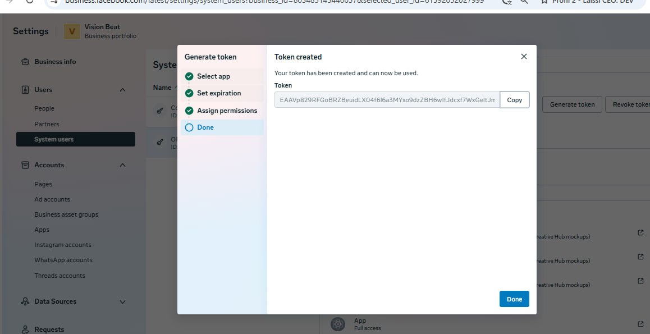The width and height of the screenshot is (650, 334).
Task: Open Apps under Accounts
Action: (x=42, y=230)
